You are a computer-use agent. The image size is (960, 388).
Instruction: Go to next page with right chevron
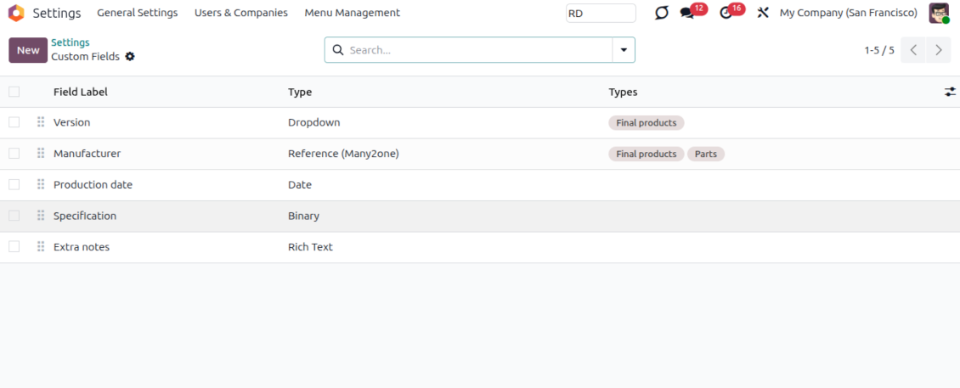[938, 50]
